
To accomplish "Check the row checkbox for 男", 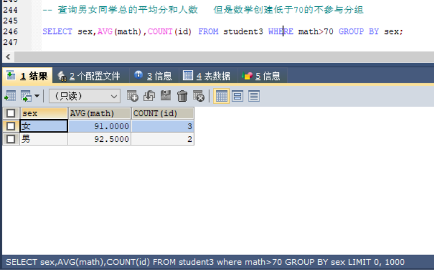I will [11, 139].
